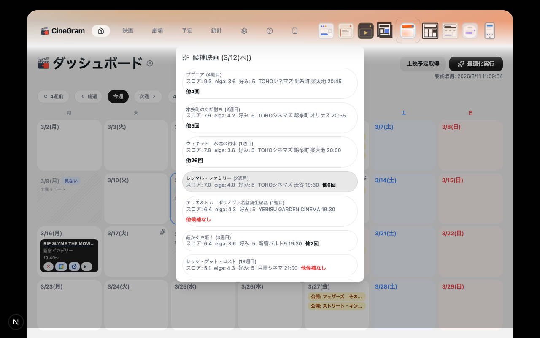Expand 他5回 showtimes for 木挽町のあだ討ち

point(193,126)
